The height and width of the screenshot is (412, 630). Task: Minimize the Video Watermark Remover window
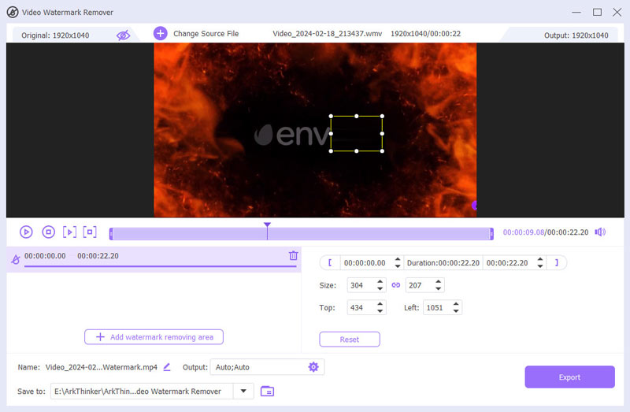(x=576, y=12)
